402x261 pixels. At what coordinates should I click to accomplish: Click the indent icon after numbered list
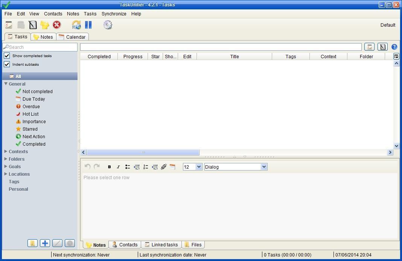click(155, 167)
